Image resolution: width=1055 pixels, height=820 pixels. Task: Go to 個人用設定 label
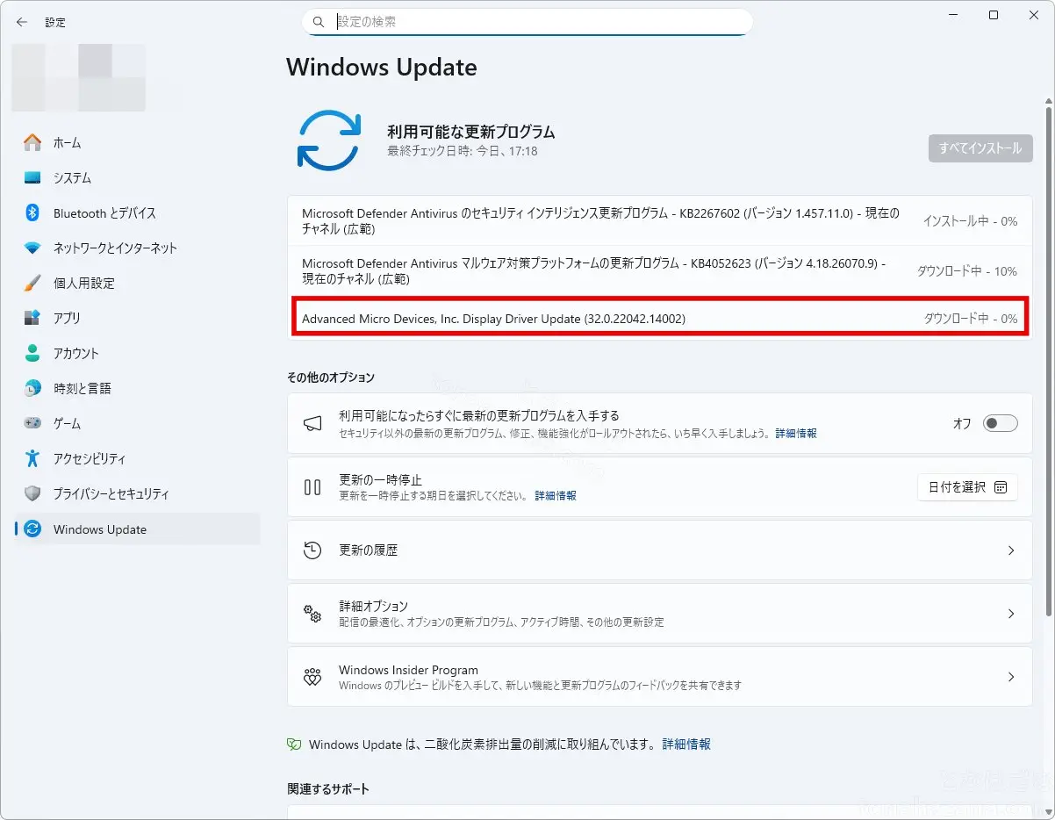pos(83,283)
